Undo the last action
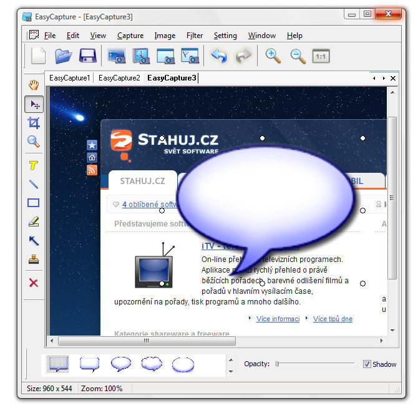This screenshot has height=408, width=418. (219, 56)
